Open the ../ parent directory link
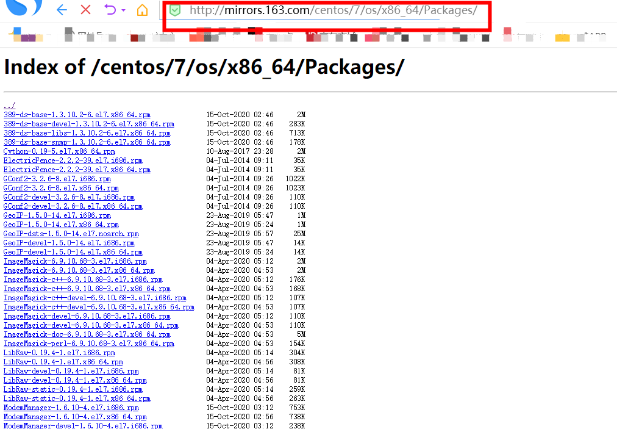 click(9, 105)
